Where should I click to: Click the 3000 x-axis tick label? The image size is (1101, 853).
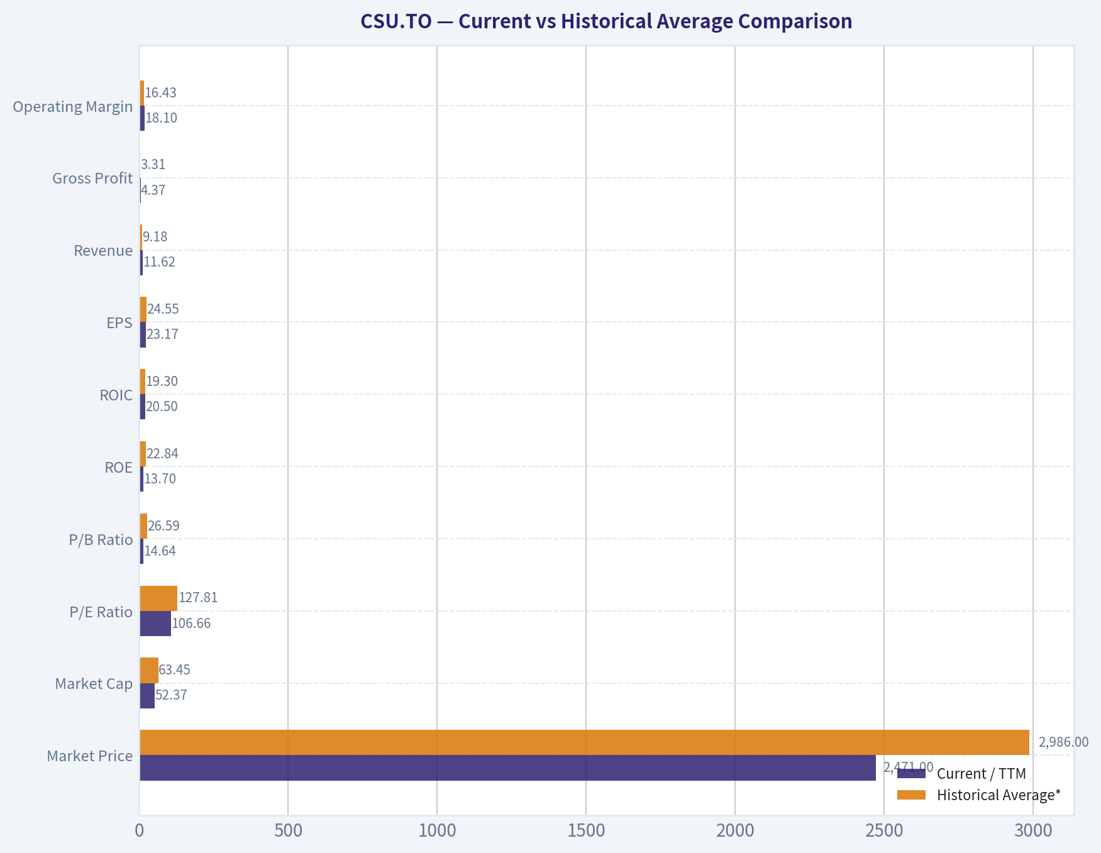coord(1033,831)
